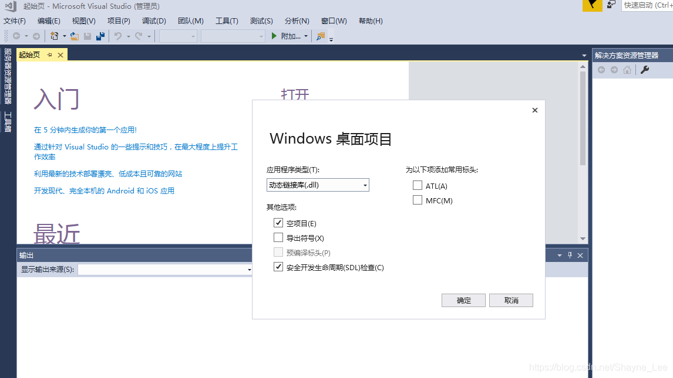Image resolution: width=673 pixels, height=378 pixels.
Task: Toggle the 空项目(E) checkbox
Action: (x=278, y=223)
